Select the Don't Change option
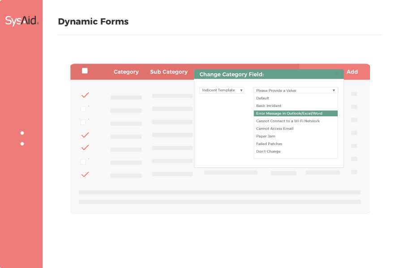The image size is (404, 268). [x=296, y=151]
